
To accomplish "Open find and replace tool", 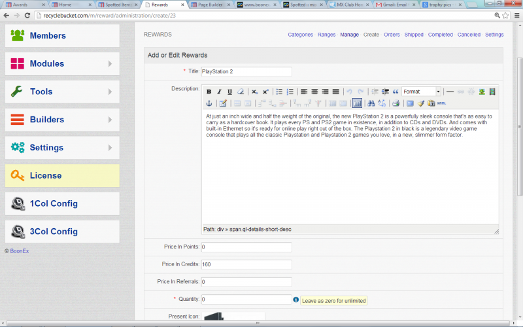I will click(x=382, y=103).
